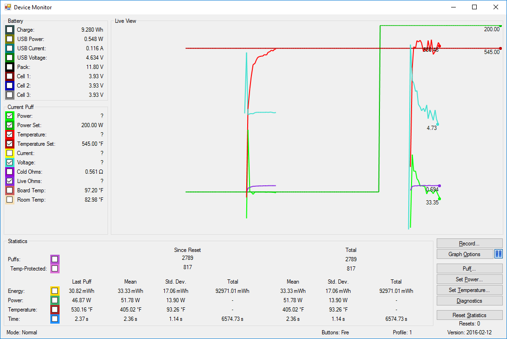507x339 pixels.
Task: Toggle the Live Ohms checkbox off
Action: tap(9, 181)
